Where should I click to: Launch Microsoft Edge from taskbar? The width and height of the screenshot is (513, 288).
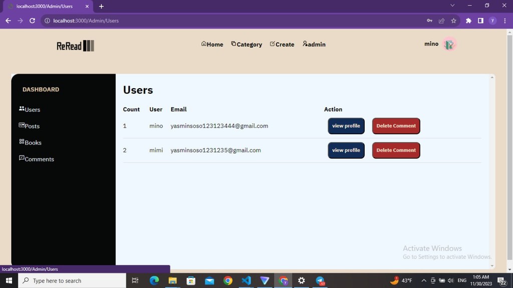click(154, 280)
